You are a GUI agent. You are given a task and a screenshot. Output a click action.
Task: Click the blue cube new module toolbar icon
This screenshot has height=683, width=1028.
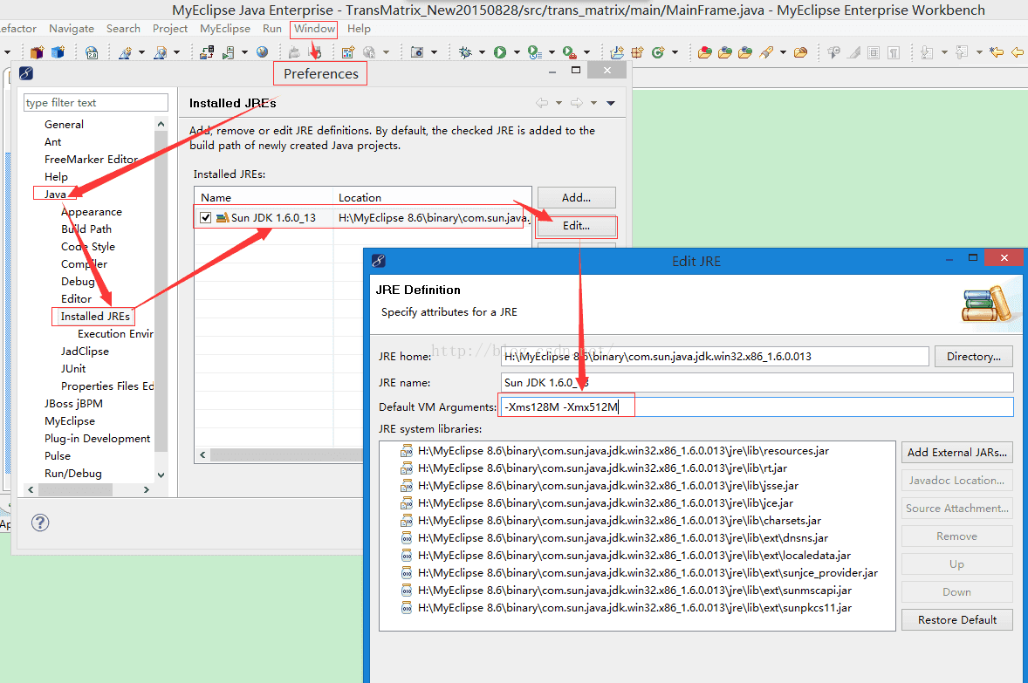58,52
